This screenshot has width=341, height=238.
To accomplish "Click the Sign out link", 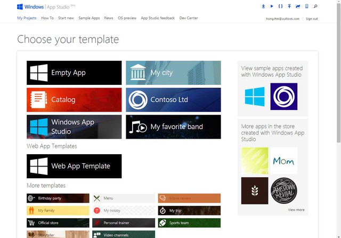I will [x=312, y=19].
